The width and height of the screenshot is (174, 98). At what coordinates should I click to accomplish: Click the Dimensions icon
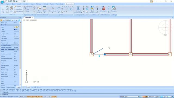pyautogui.click(x=52, y=8)
